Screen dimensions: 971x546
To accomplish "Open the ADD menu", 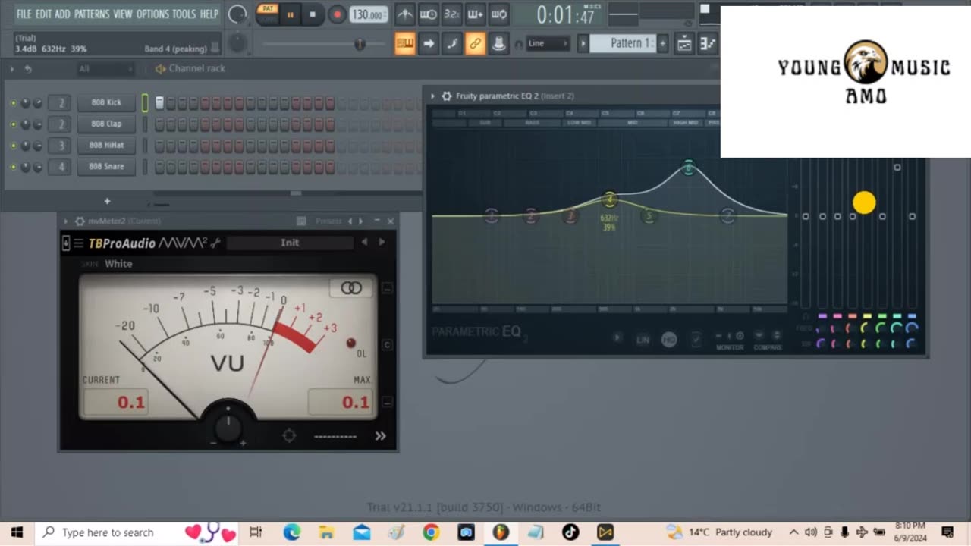I will (x=62, y=14).
